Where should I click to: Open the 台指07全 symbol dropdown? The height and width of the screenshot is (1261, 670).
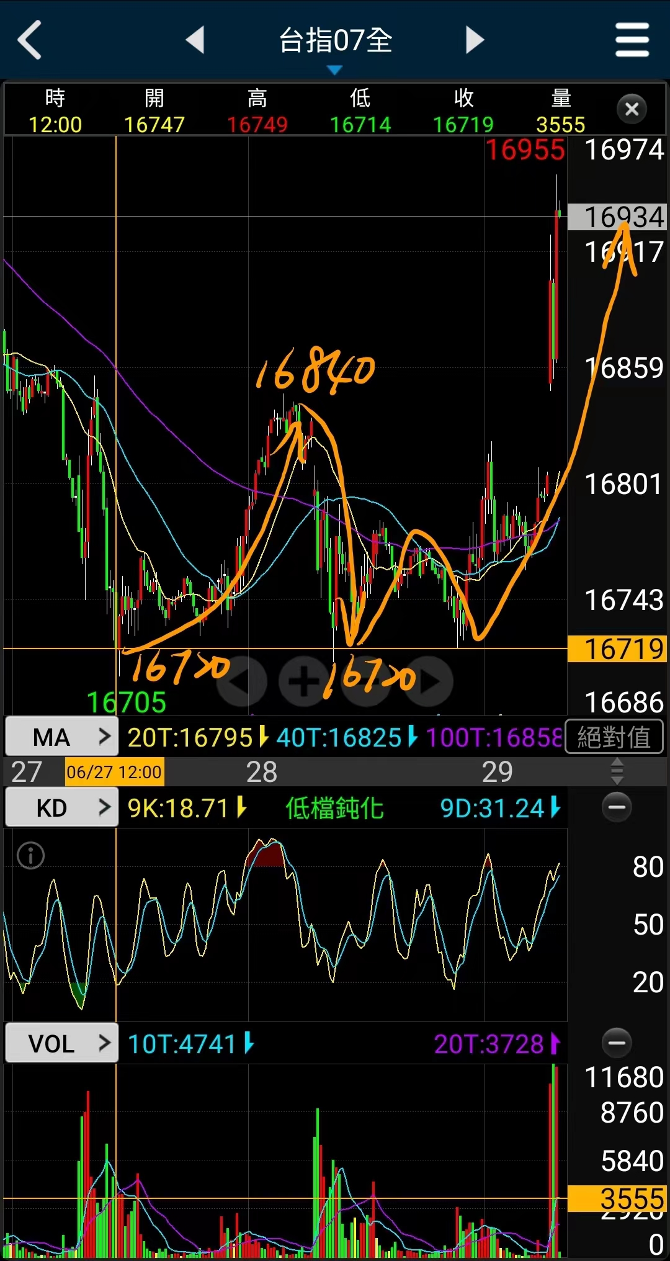(x=335, y=43)
